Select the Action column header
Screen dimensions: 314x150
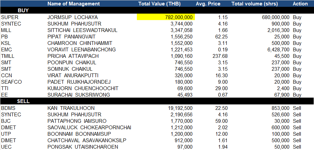[x=300, y=4]
